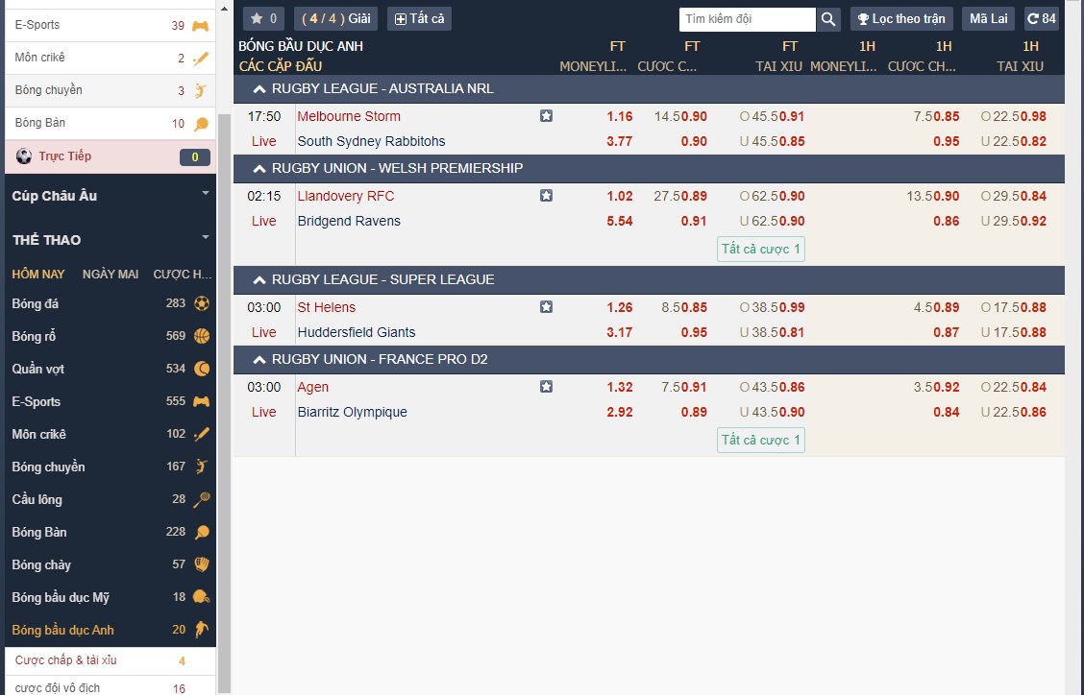The width and height of the screenshot is (1084, 695).
Task: Click the sidebar vertical scrollbar
Action: [224, 384]
